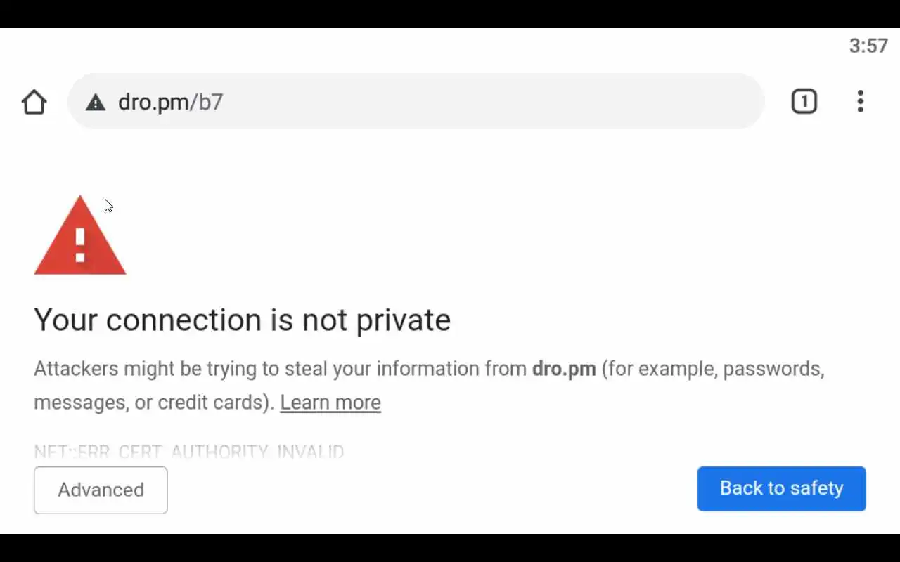Open the tab switcher showing 1 tab

[804, 102]
